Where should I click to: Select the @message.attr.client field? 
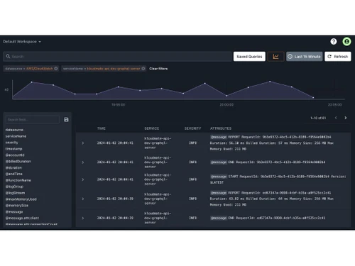click(22, 218)
